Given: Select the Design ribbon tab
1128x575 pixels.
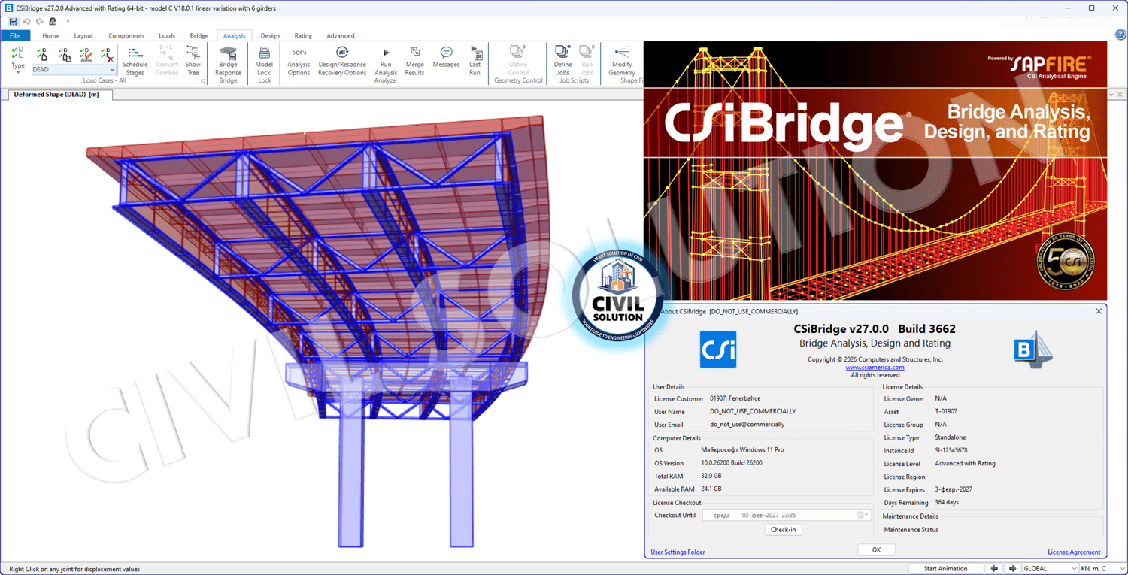Looking at the screenshot, I should (270, 35).
